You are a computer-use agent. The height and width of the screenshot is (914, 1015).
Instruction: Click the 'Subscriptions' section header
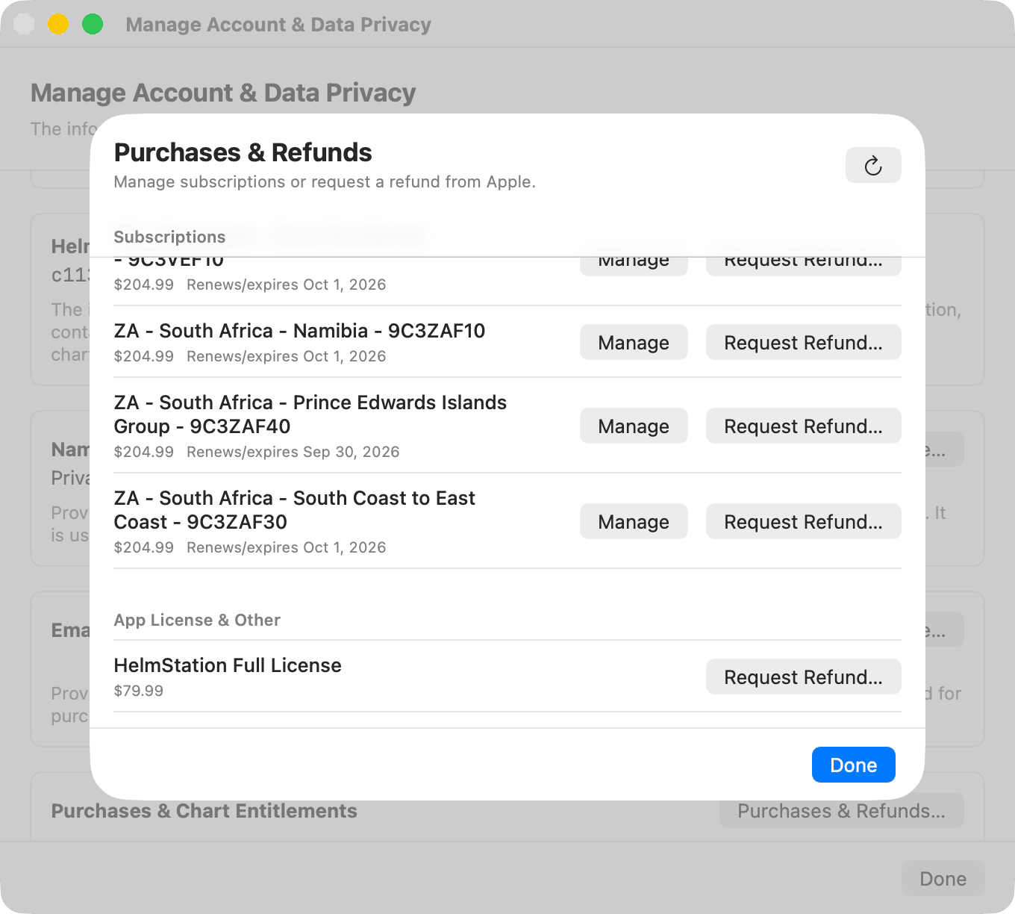coord(169,237)
